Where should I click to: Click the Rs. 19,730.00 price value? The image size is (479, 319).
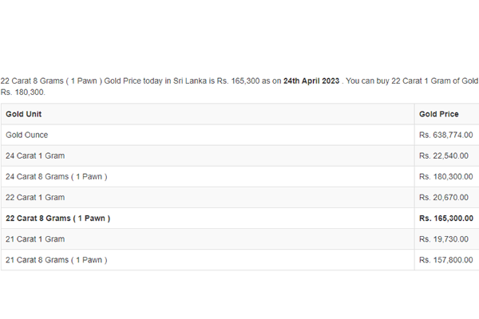(x=444, y=239)
